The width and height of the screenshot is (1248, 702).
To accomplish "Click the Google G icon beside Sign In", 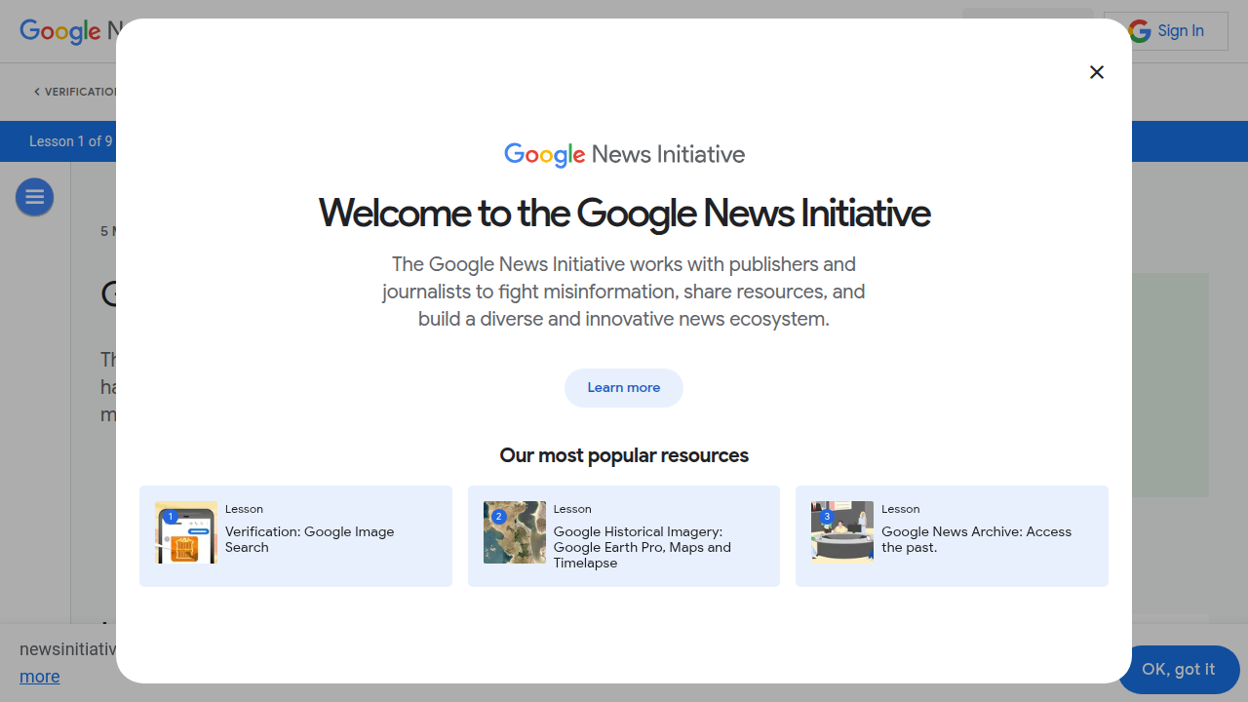I will (1140, 31).
